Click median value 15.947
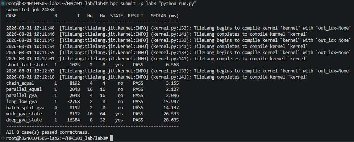This screenshot has width=354, height=142. click(x=171, y=102)
